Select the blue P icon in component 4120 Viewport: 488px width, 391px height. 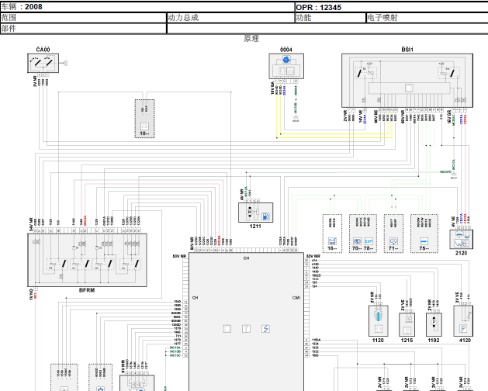click(463, 328)
